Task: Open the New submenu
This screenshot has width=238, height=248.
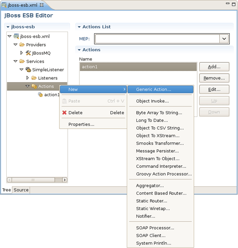Action: [93, 89]
